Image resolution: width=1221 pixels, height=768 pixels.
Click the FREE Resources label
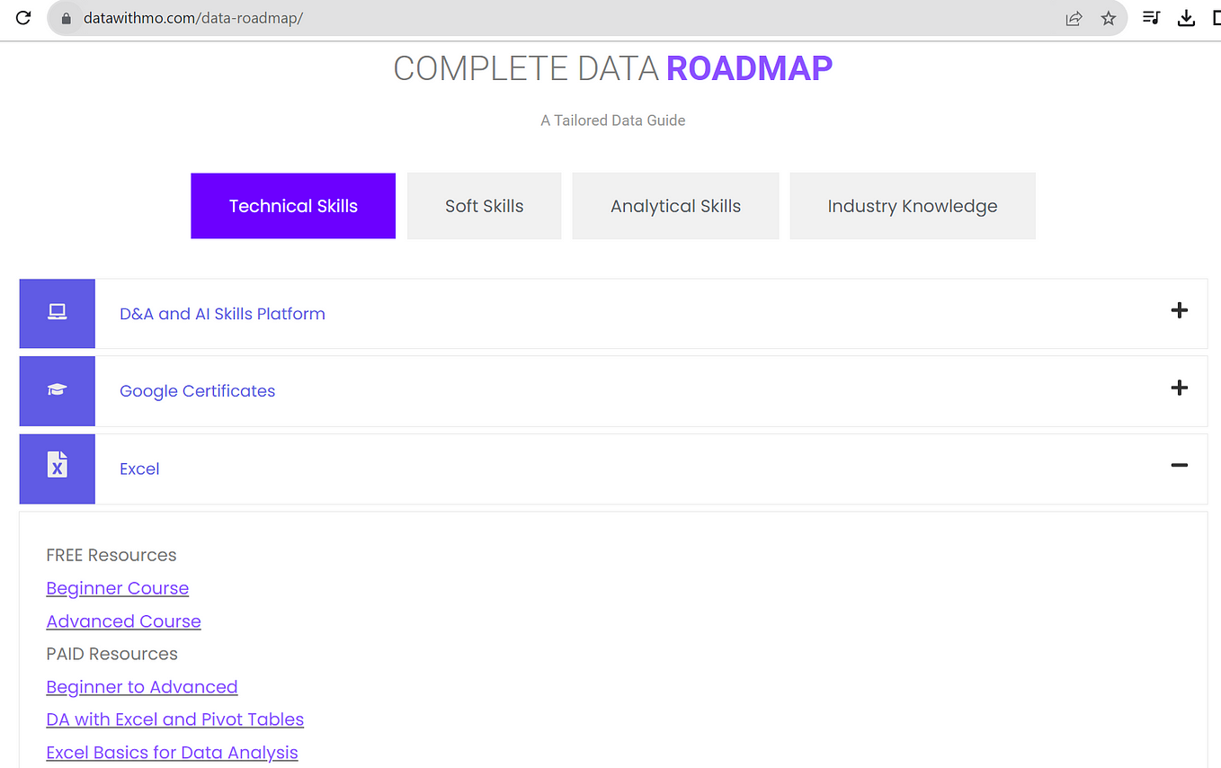click(x=111, y=555)
